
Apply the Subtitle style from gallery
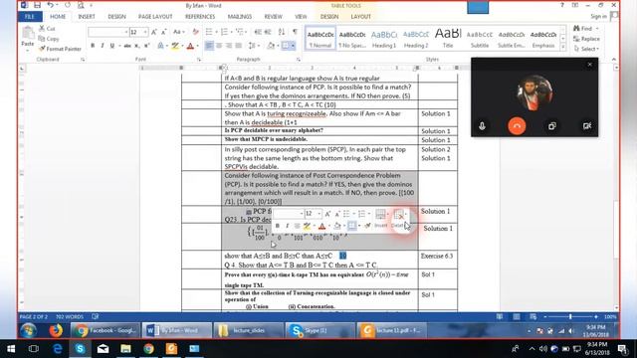tap(480, 39)
